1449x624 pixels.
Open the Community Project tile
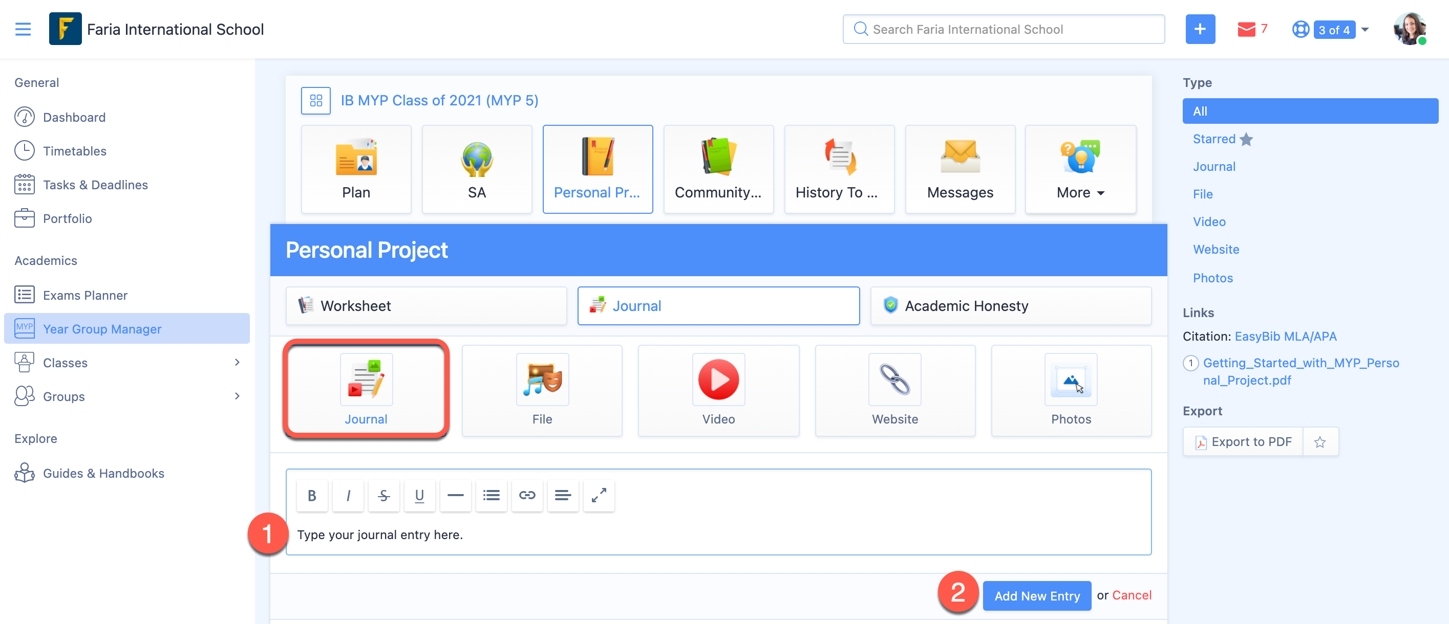(718, 169)
